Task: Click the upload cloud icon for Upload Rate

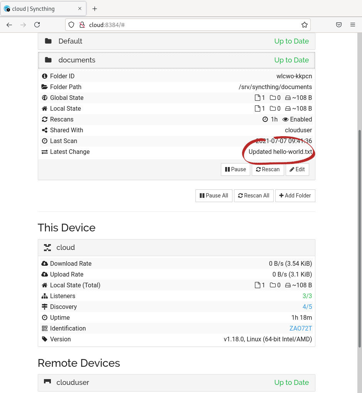Action: click(44, 274)
